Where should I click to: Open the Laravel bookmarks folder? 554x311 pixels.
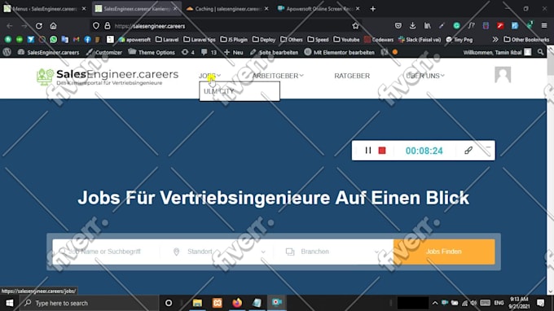tap(167, 40)
